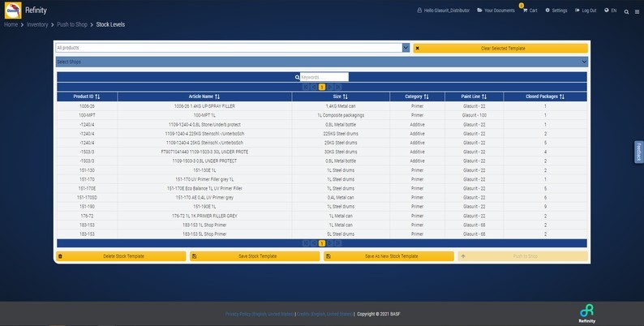Click Log Out
The width and height of the screenshot is (644, 326).
click(586, 11)
